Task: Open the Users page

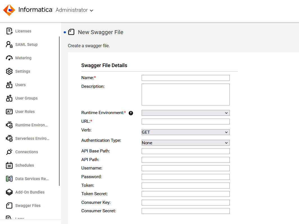Action: [x=20, y=85]
